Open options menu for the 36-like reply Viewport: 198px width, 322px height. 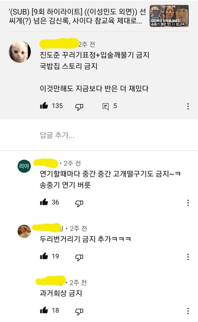tap(188, 203)
